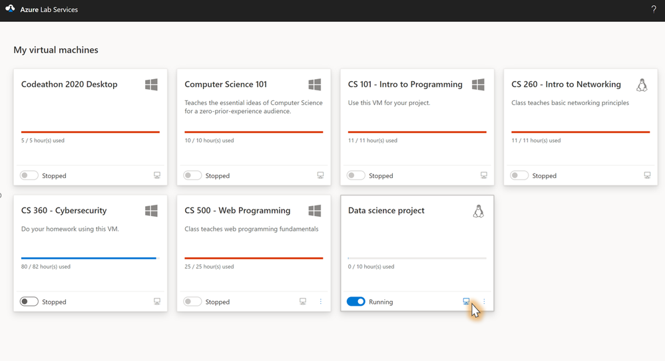Click Windows icon on CS 360 Cybersecurity card
The image size is (665, 361).
pyautogui.click(x=151, y=211)
